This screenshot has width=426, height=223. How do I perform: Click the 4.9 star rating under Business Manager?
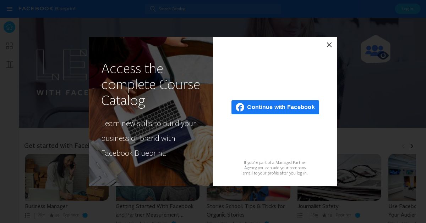54,215
